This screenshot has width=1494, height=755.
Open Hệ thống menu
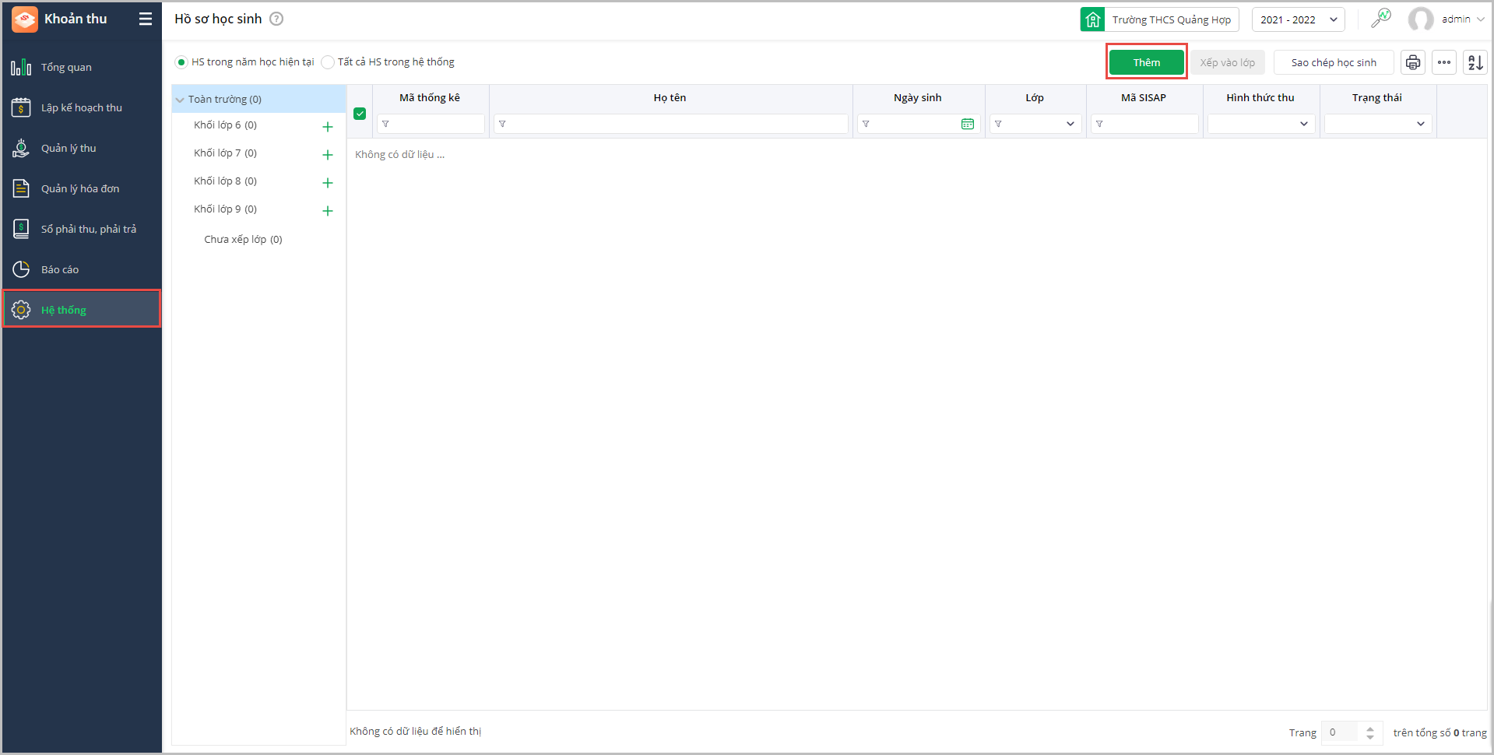[82, 309]
